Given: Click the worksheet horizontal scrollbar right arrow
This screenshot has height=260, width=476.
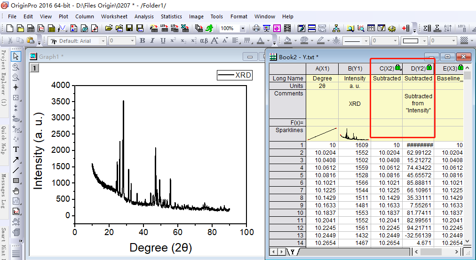Looking at the screenshot, I should click(x=456, y=252).
